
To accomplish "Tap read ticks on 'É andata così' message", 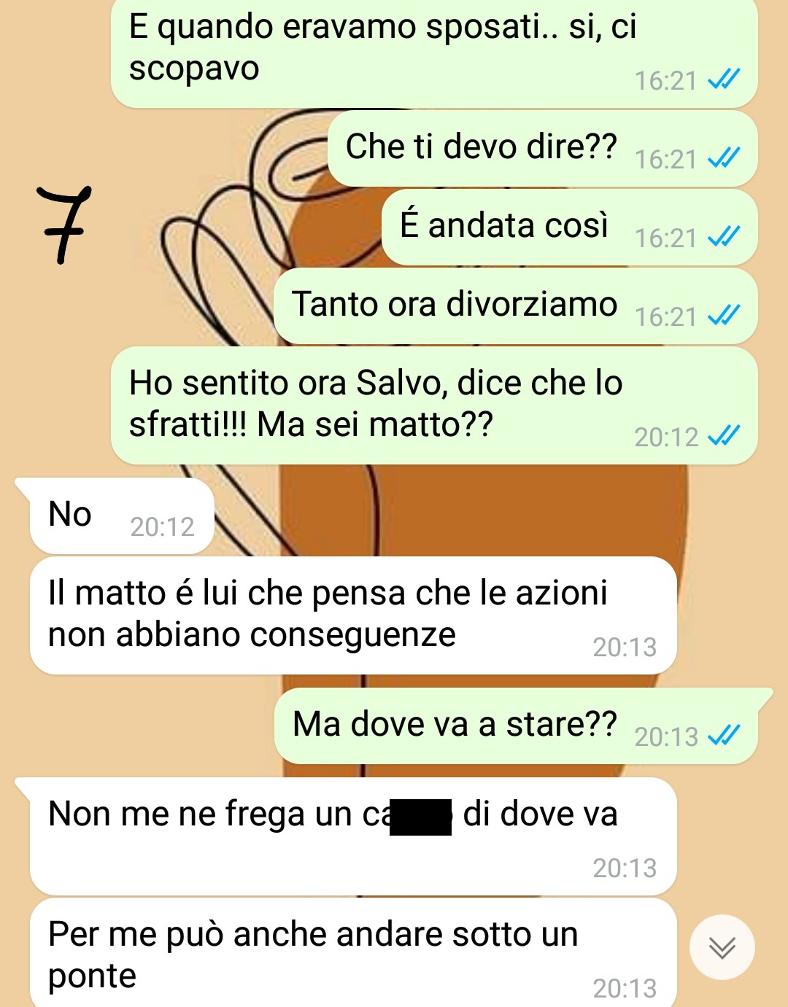I will click(724, 236).
